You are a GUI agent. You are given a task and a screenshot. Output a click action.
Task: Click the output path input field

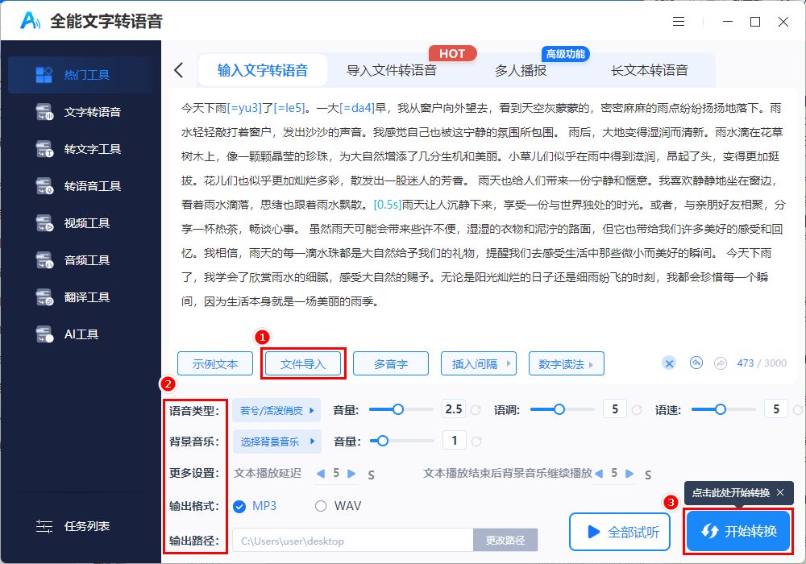point(347,540)
